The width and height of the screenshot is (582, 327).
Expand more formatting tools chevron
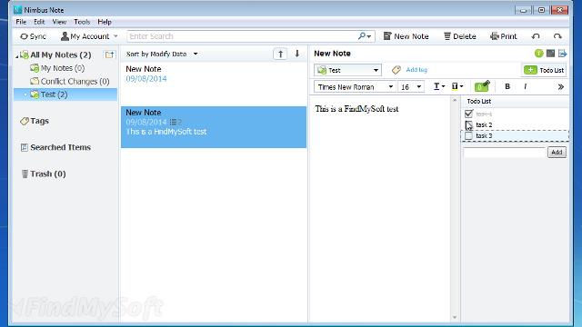click(561, 87)
